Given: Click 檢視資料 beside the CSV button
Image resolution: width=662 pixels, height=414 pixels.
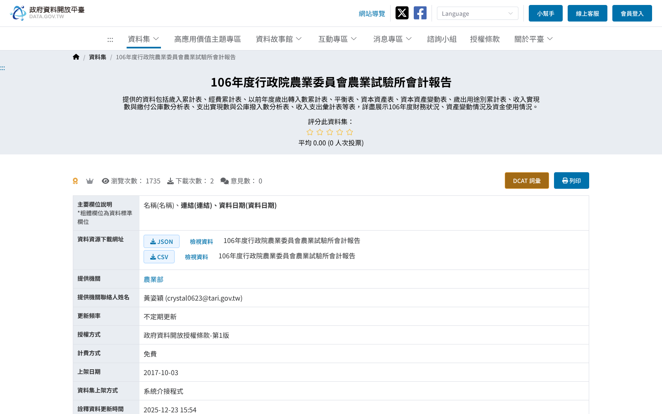Looking at the screenshot, I should click(197, 257).
